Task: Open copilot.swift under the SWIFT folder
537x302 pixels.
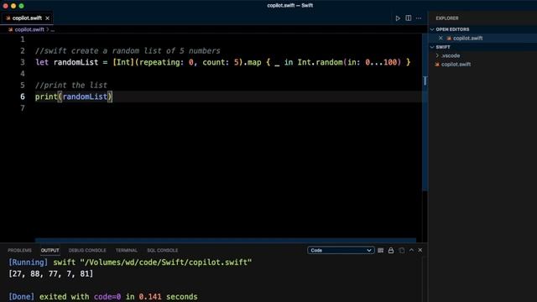Action: click(x=456, y=65)
